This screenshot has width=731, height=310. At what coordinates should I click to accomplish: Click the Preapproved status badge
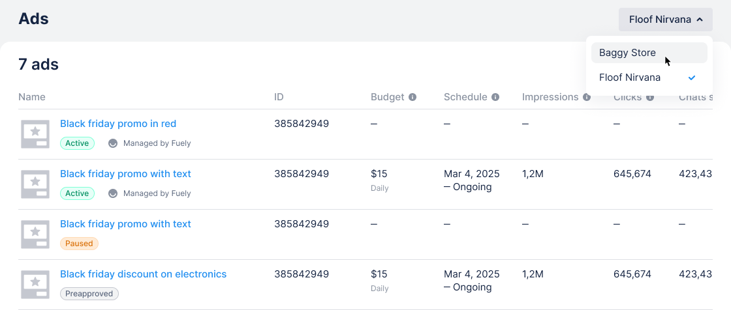(89, 294)
